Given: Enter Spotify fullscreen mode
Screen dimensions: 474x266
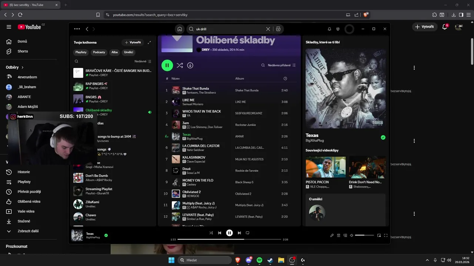Looking at the screenshot, I should pyautogui.click(x=385, y=235).
